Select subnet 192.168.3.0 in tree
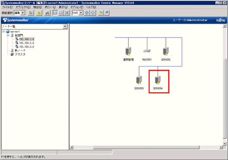Viewport: 228px width, 160px height. click(27, 47)
